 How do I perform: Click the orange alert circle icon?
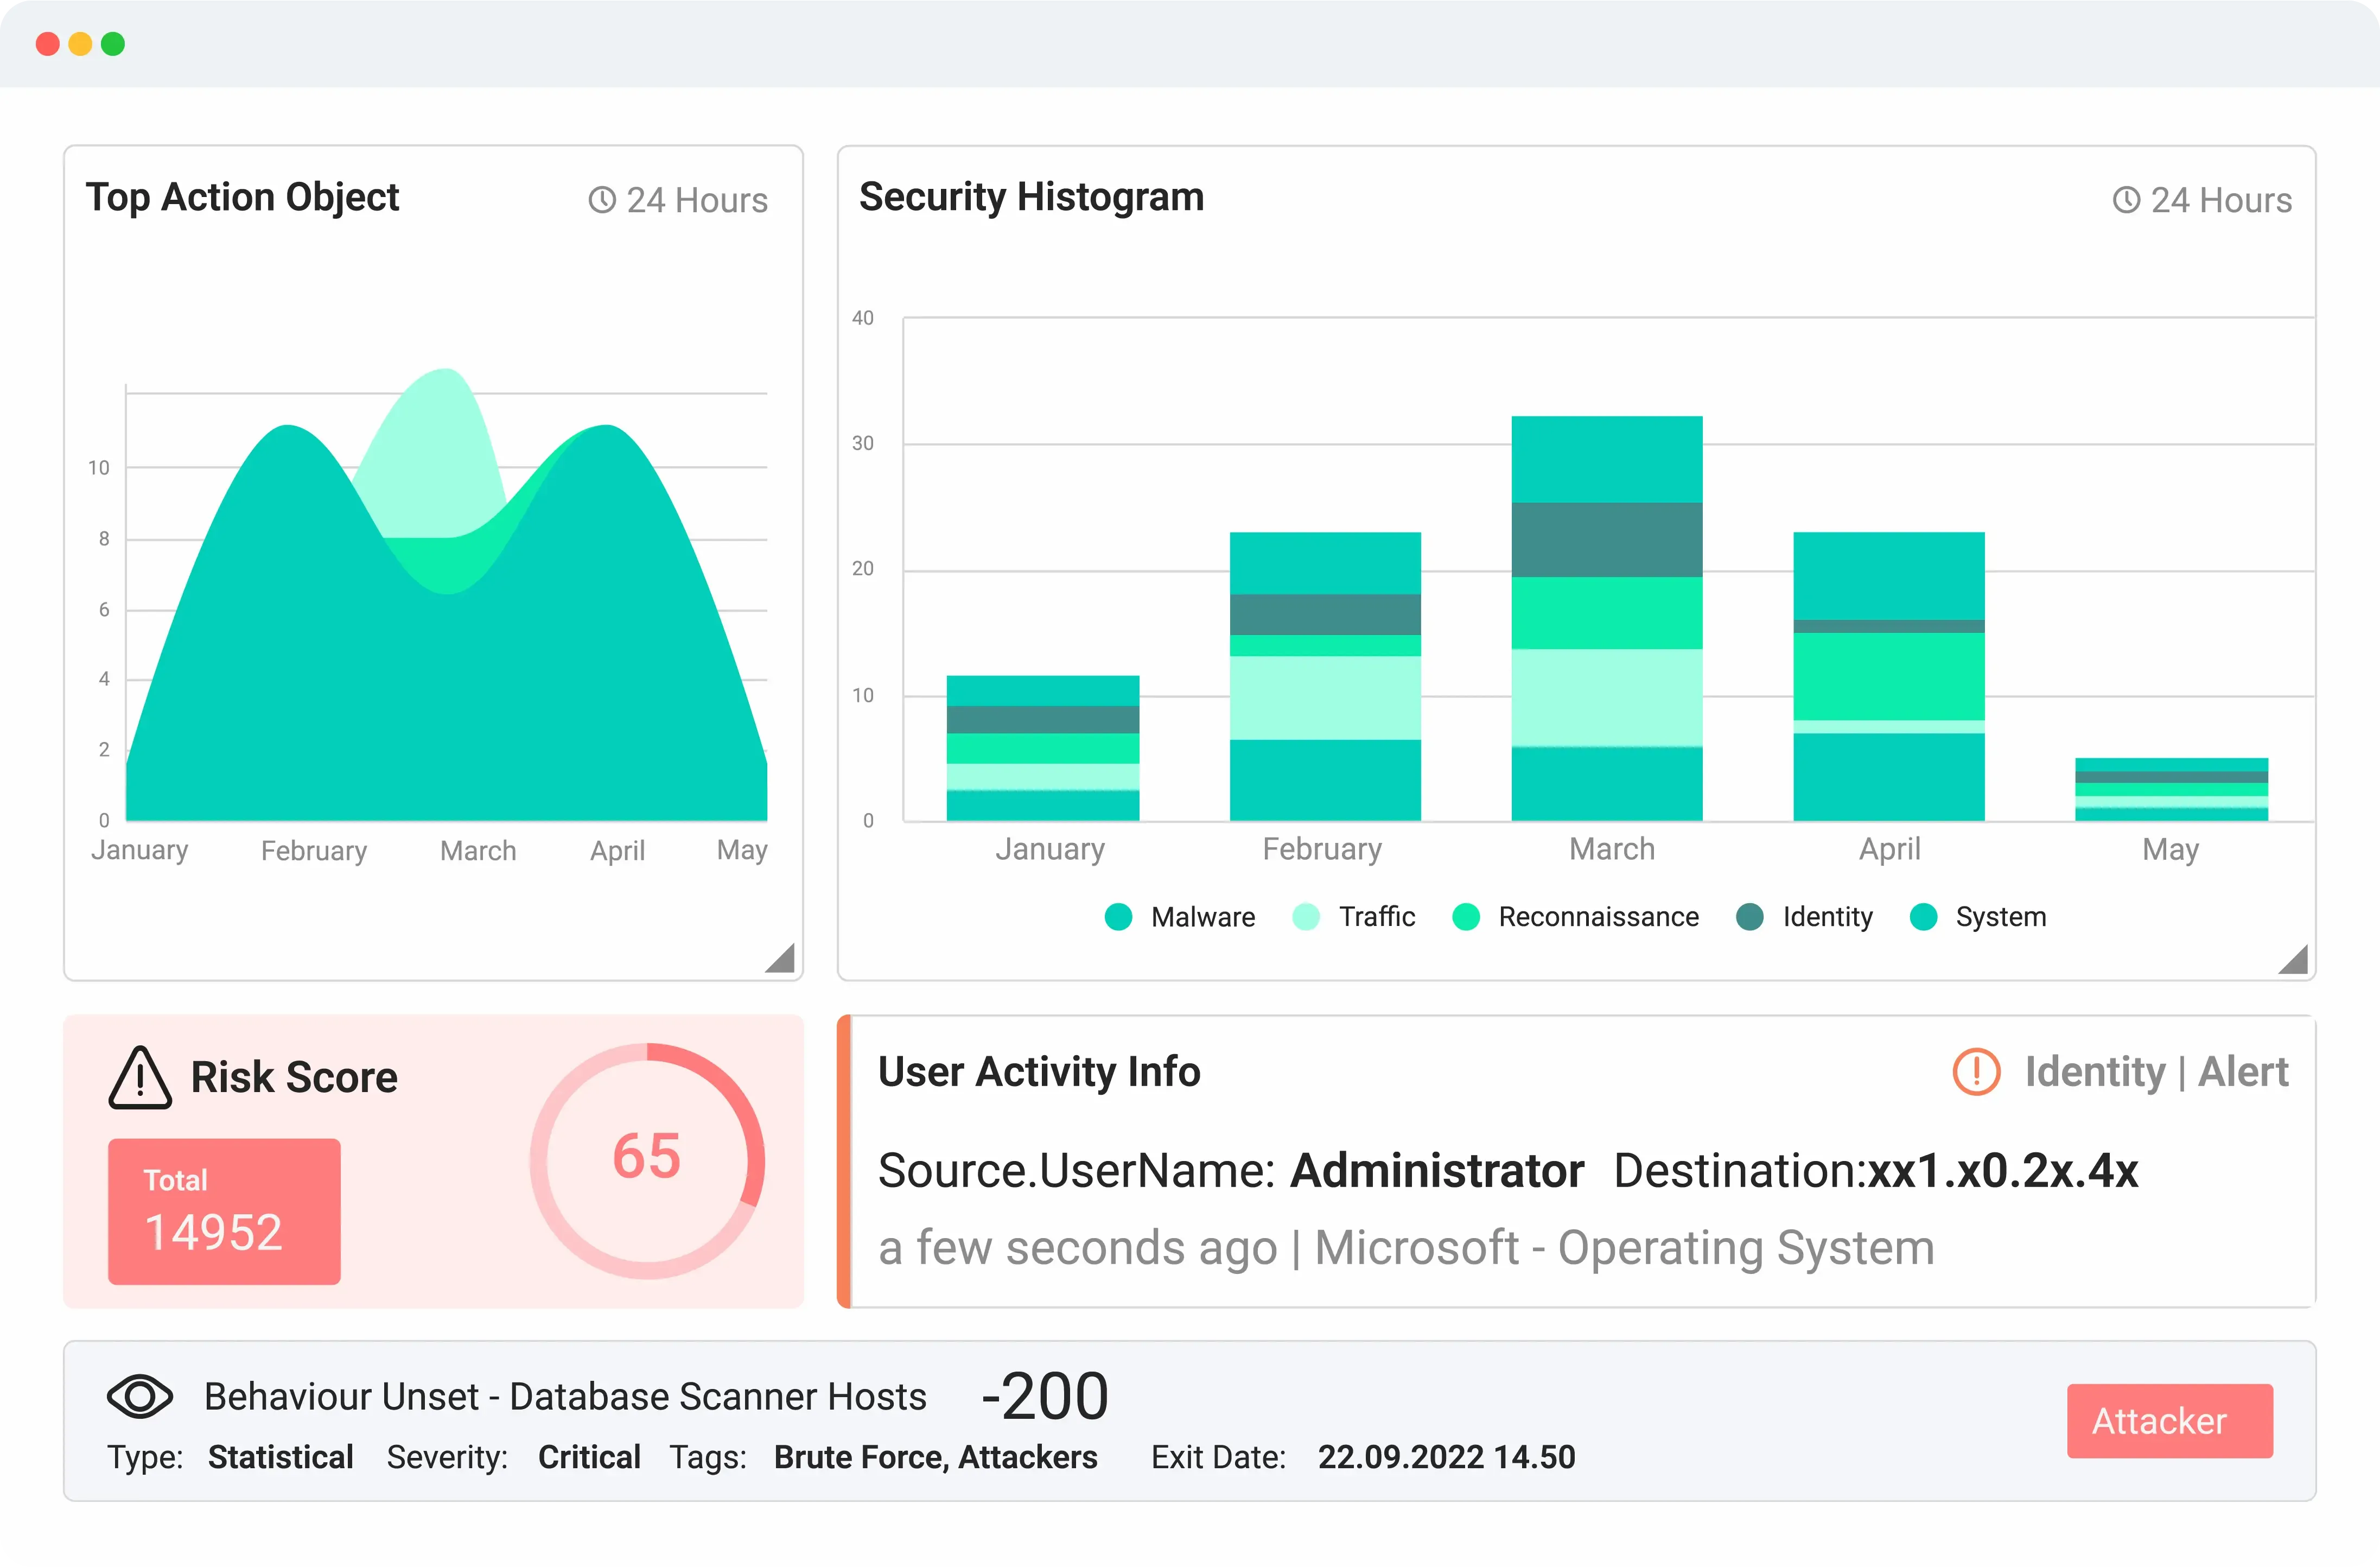click(x=1976, y=1072)
